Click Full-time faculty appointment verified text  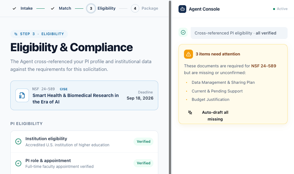tap(60, 167)
